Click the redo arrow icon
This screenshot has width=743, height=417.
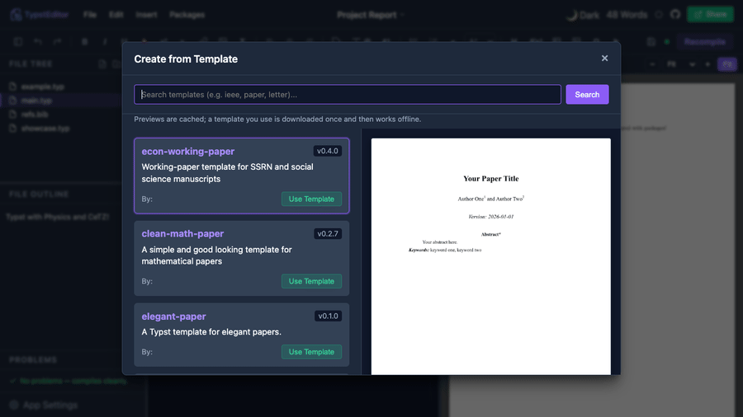coord(57,41)
